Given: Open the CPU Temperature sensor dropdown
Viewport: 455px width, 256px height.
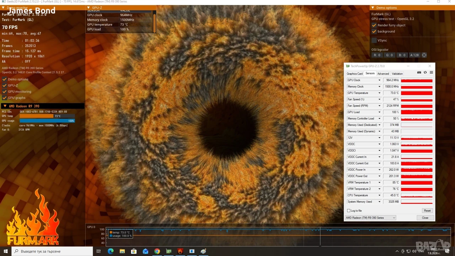Looking at the screenshot, I should (379, 196).
